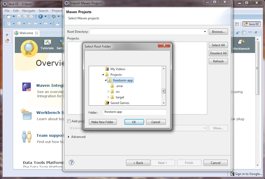The width and height of the screenshot is (265, 179).
Task: Click the Next Annotation toolbar icon
Action: tap(9, 24)
